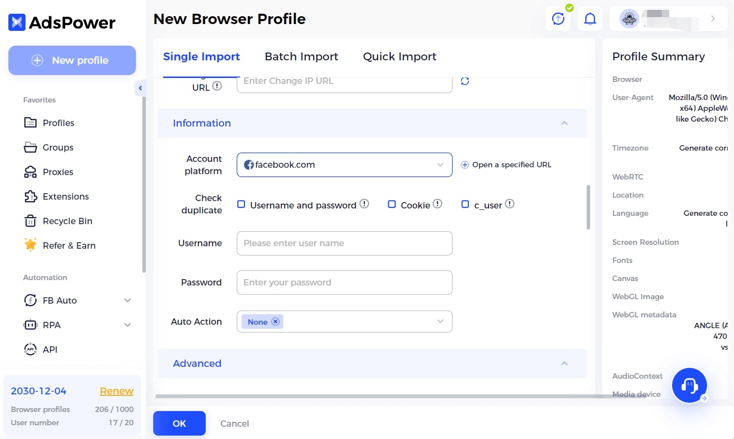Open the Account platform dropdown
Image resolution: width=734 pixels, height=439 pixels.
coord(344,165)
